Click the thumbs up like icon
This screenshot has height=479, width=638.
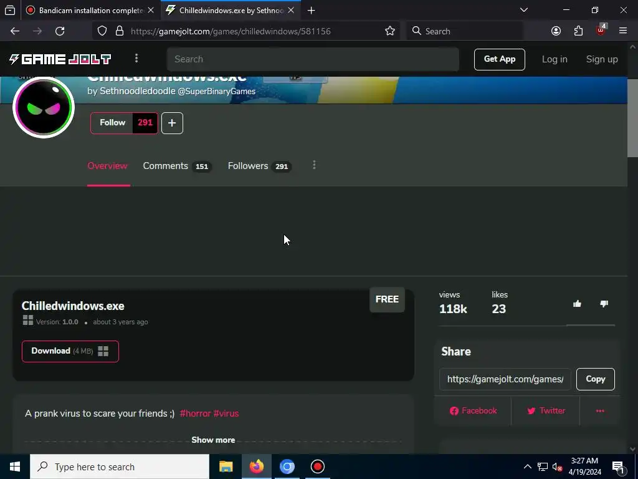[577, 304]
